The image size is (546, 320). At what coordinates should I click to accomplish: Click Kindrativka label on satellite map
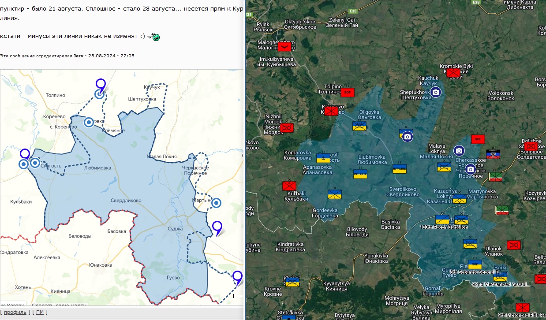click(291, 247)
